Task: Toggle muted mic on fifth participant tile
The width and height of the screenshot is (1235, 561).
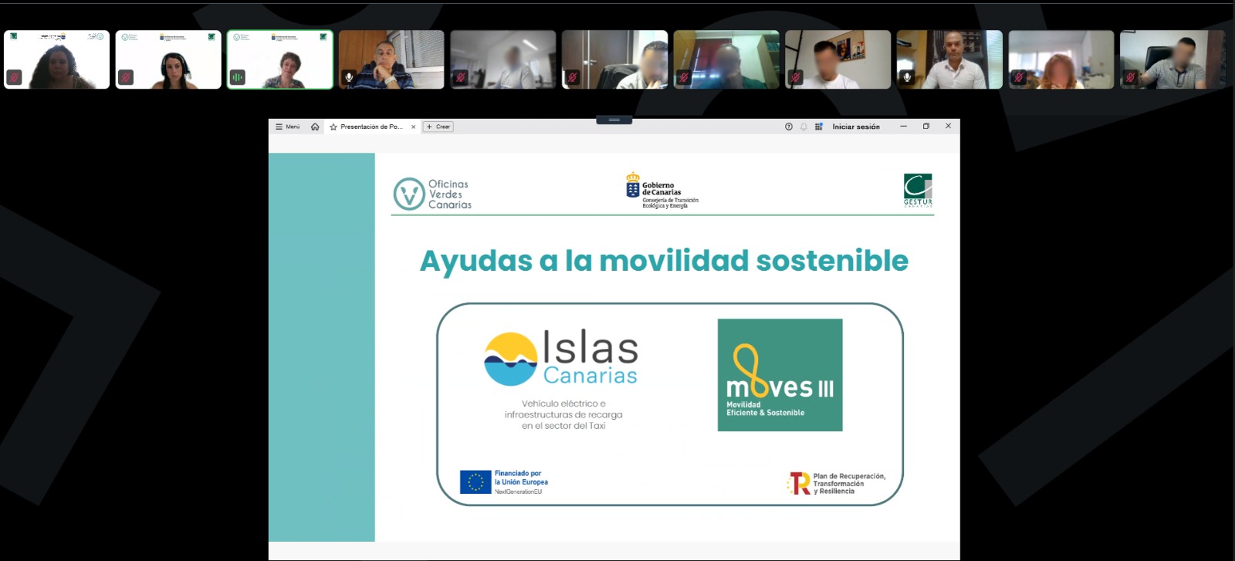Action: [460, 77]
